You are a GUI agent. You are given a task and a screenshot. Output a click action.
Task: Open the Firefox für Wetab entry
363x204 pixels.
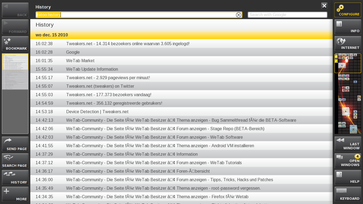(181, 197)
